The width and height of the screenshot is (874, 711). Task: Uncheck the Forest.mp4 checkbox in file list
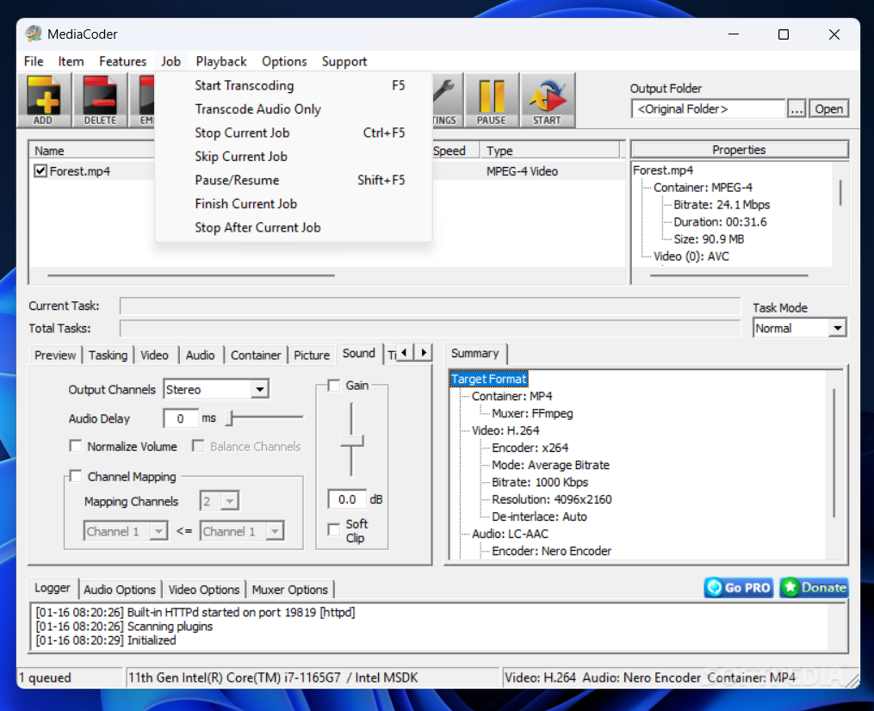[40, 171]
